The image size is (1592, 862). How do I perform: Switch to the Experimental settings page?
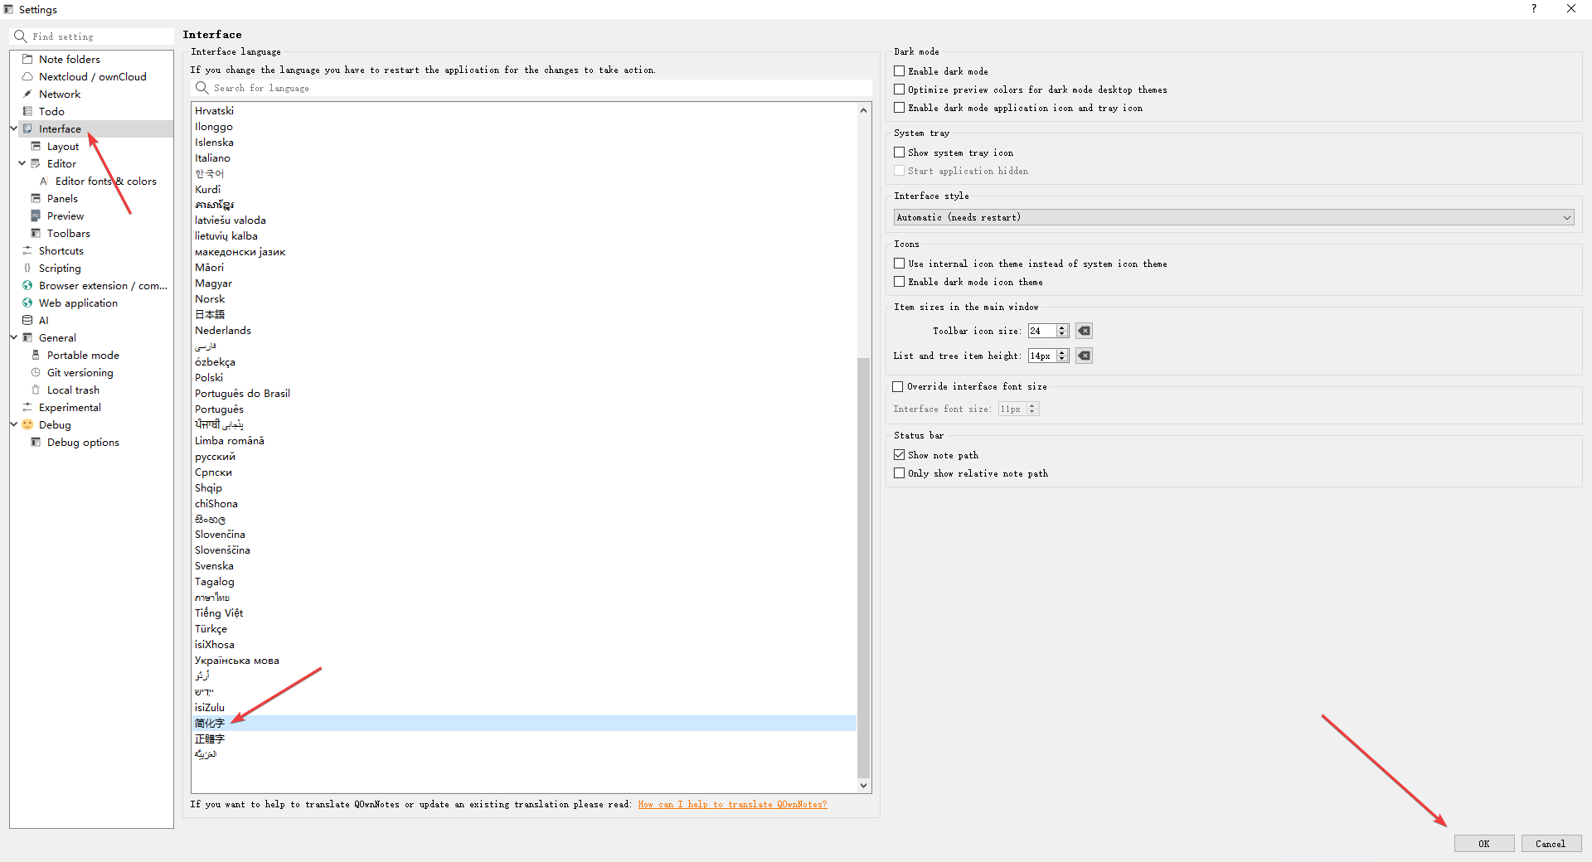(x=70, y=407)
